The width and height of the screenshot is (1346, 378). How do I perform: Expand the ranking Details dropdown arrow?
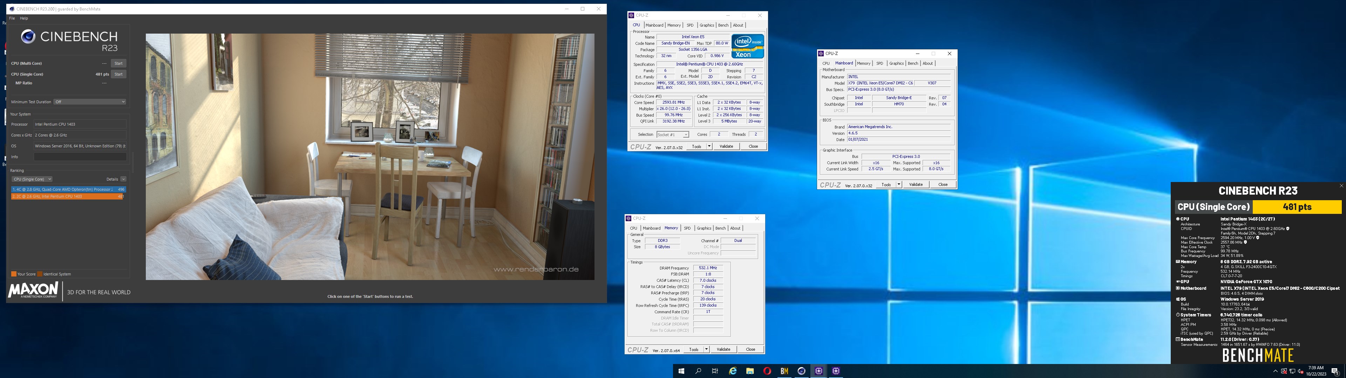pos(123,179)
